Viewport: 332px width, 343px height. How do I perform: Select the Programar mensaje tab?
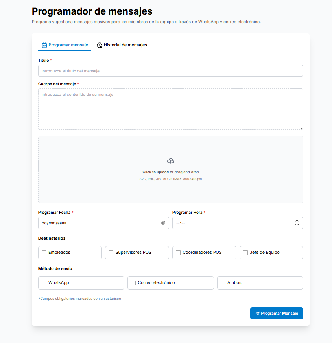pyautogui.click(x=65, y=45)
